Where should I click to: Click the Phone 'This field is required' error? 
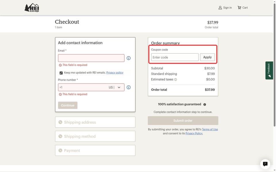pos(75,94)
